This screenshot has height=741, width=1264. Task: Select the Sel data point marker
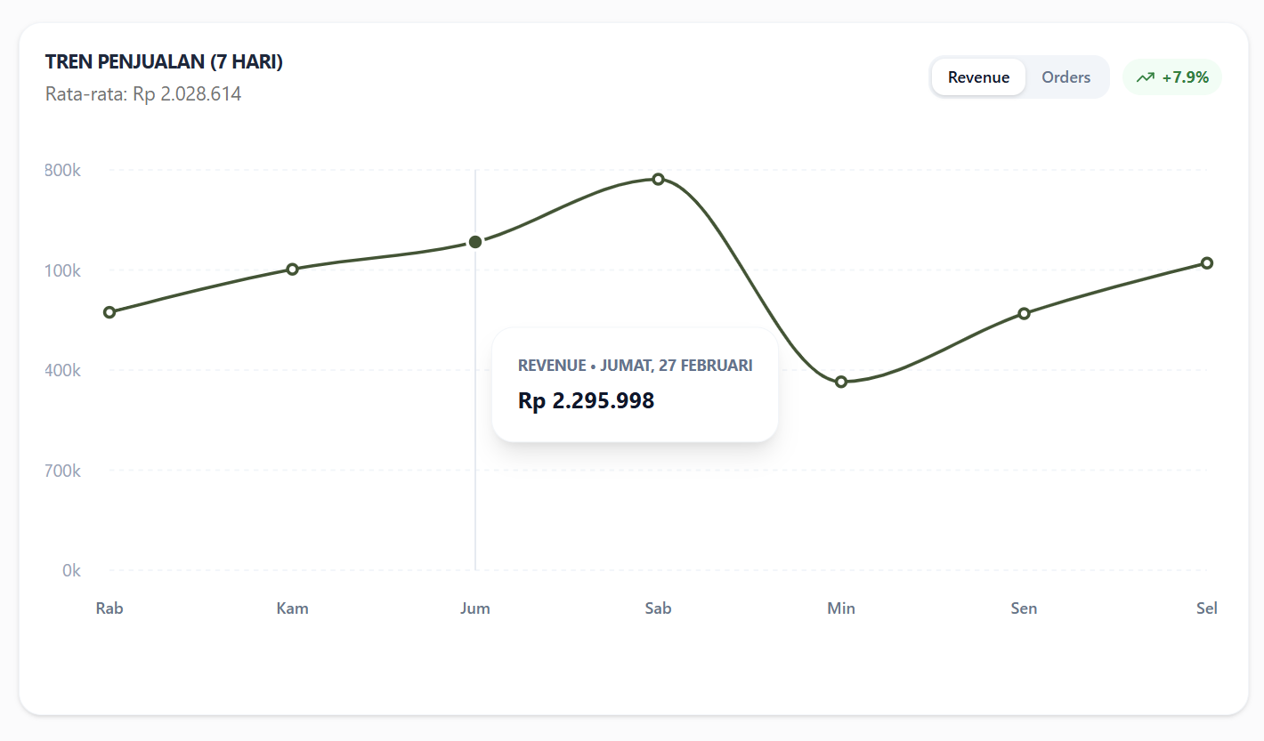pyautogui.click(x=1207, y=262)
